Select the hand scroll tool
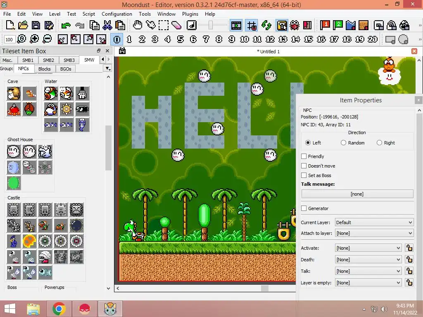 (x=138, y=25)
